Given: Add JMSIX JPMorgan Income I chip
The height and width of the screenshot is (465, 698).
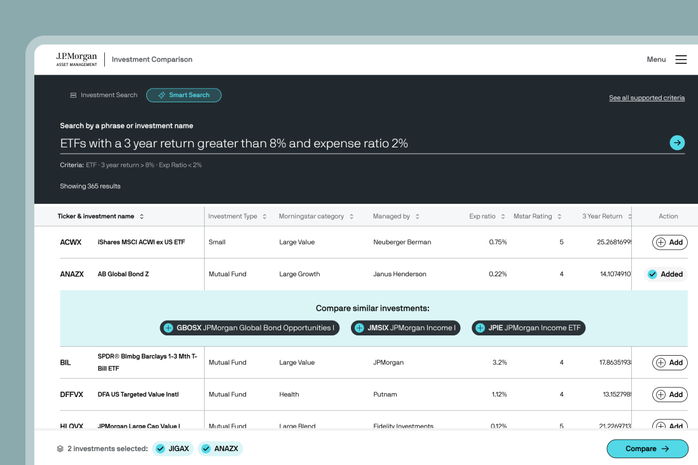Looking at the screenshot, I should pos(406,328).
